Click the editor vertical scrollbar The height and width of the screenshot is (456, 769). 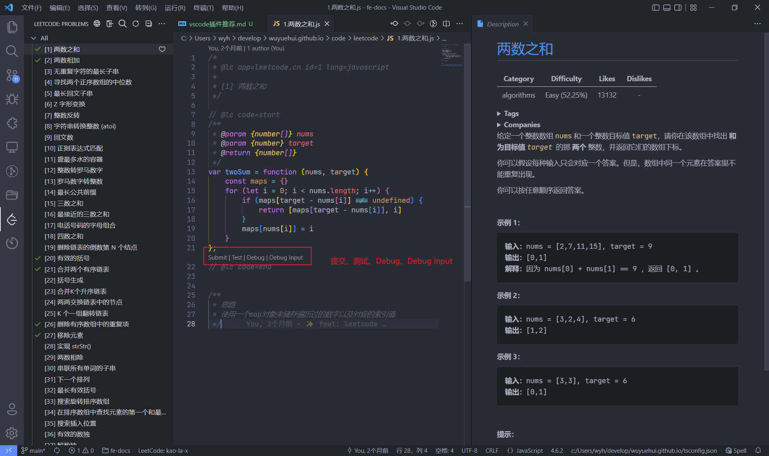click(467, 162)
